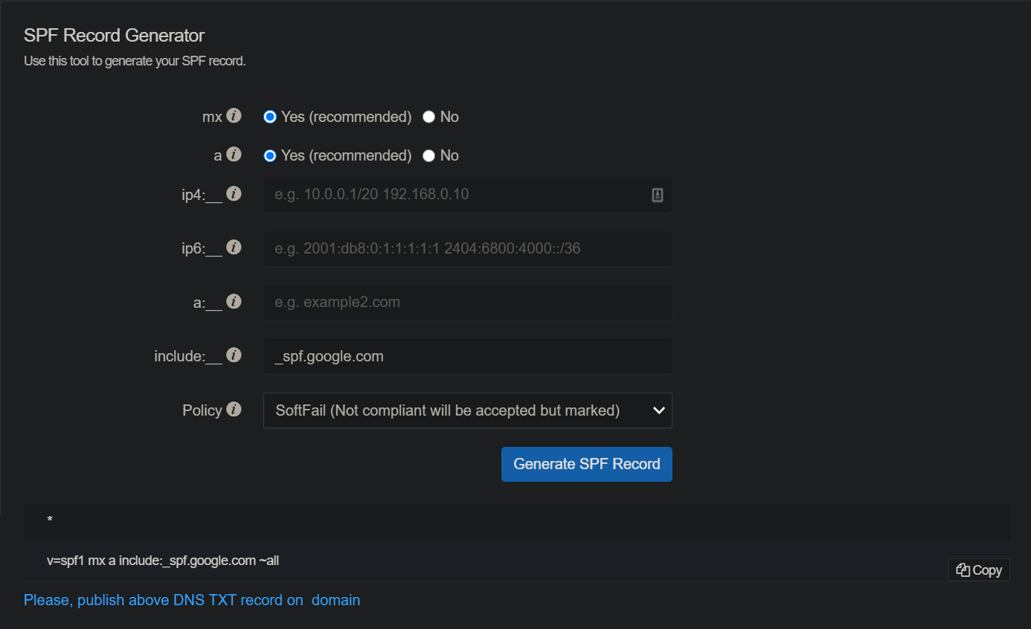
Task: Click the Generate SPF Record button
Action: [x=586, y=463]
